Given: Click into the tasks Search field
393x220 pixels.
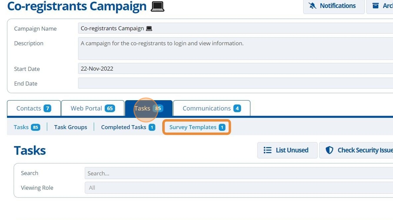Looking at the screenshot, I should tap(239, 173).
